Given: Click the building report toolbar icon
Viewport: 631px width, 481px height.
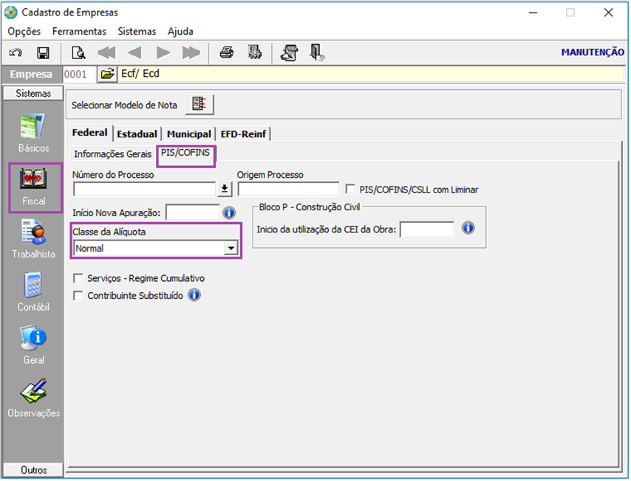Looking at the screenshot, I should [254, 52].
